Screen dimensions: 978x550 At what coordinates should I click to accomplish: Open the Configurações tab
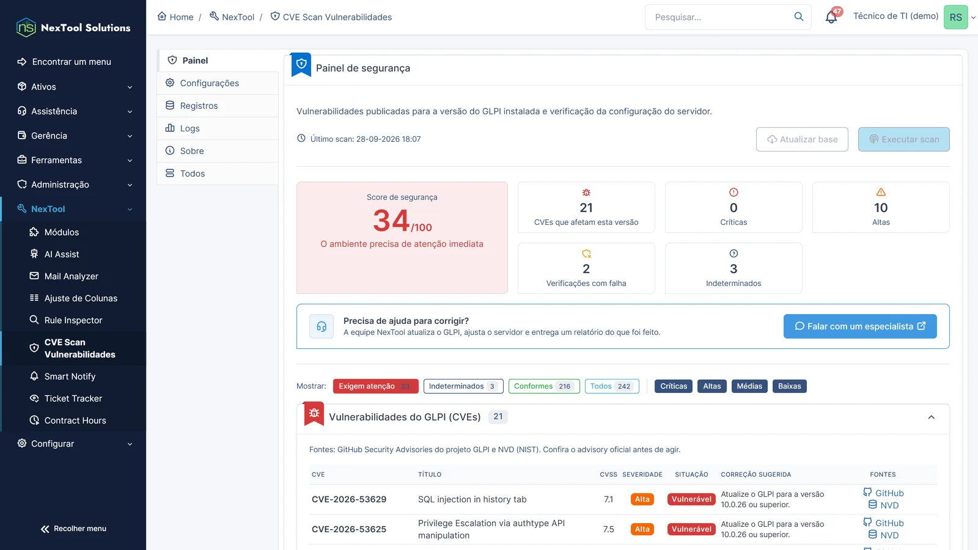[x=218, y=83]
